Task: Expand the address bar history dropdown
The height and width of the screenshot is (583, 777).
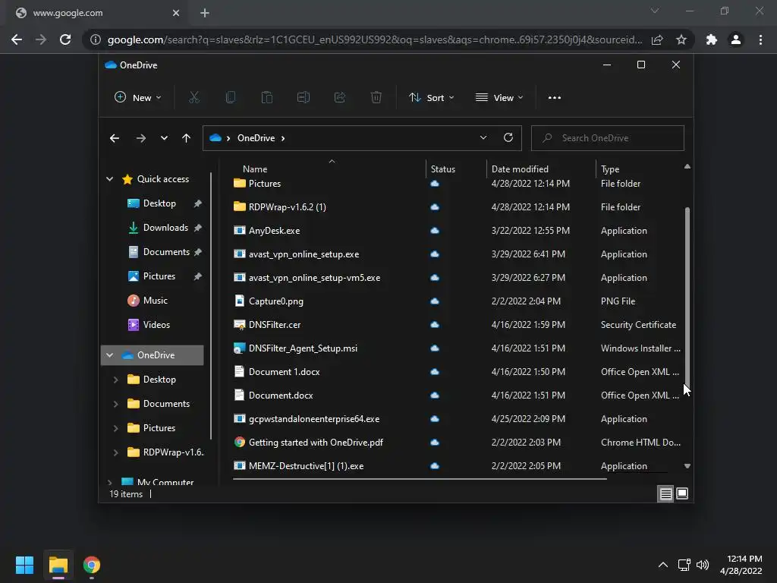Action: [x=483, y=137]
